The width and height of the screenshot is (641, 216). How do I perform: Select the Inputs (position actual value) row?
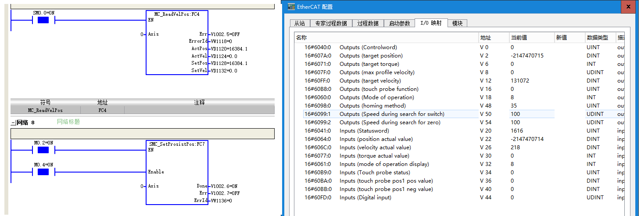pos(460,139)
